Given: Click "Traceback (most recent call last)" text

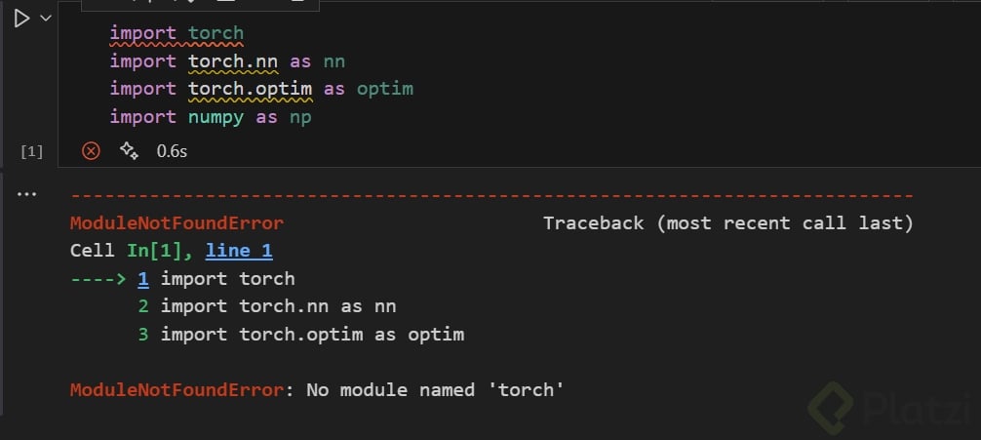Looking at the screenshot, I should pyautogui.click(x=727, y=223).
